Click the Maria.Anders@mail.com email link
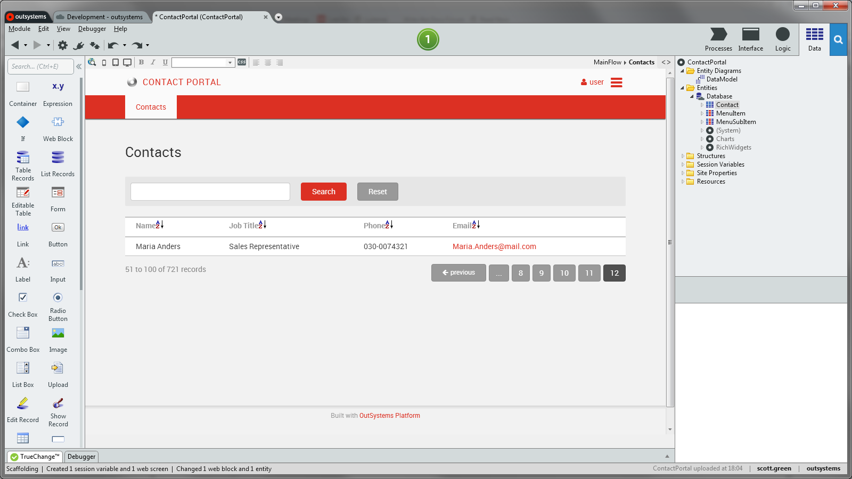Image resolution: width=852 pixels, height=479 pixels. (494, 246)
